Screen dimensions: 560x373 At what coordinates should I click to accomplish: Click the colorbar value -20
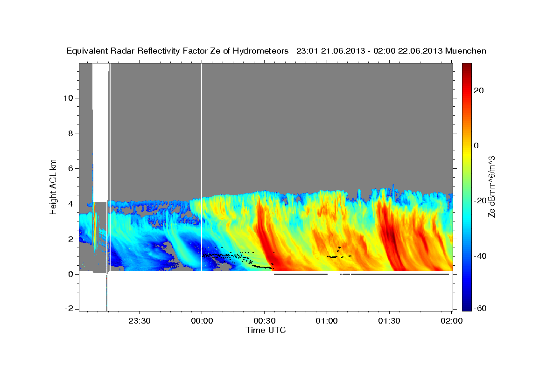click(480, 200)
